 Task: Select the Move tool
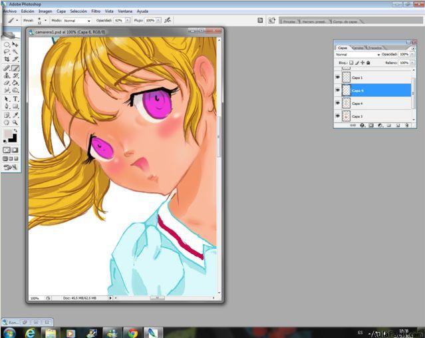[15, 45]
